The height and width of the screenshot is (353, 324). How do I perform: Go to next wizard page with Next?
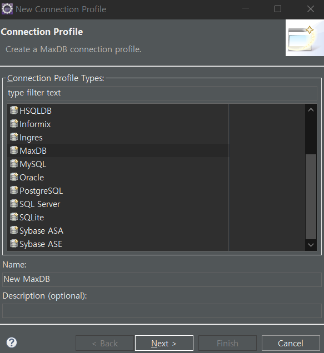click(x=164, y=343)
